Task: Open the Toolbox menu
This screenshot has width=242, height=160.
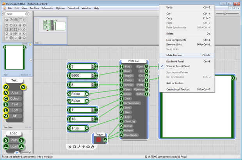Action: [34, 8]
